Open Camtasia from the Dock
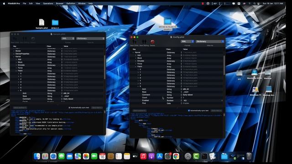The width and height of the screenshot is (292, 164). tap(196, 156)
